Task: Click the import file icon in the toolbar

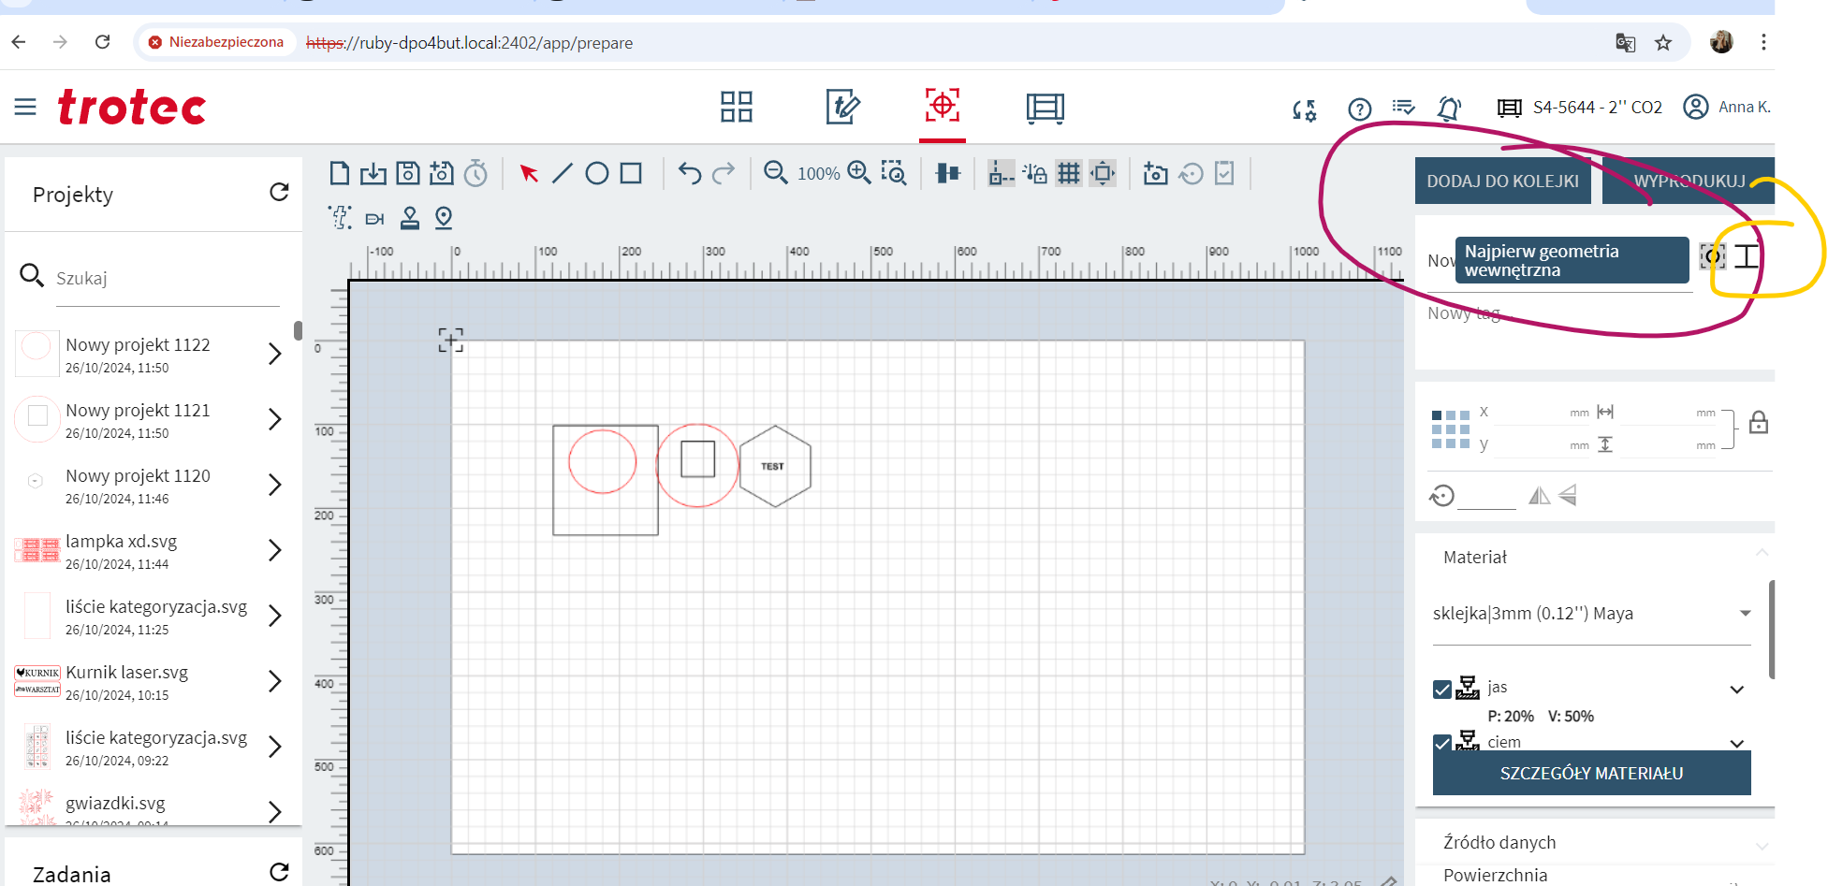Action: pyautogui.click(x=373, y=173)
